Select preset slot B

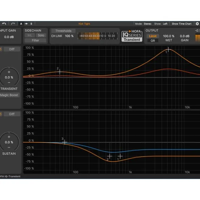(31, 24)
